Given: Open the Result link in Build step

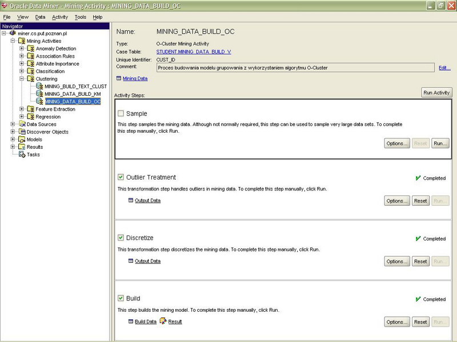Looking at the screenshot, I should [175, 321].
